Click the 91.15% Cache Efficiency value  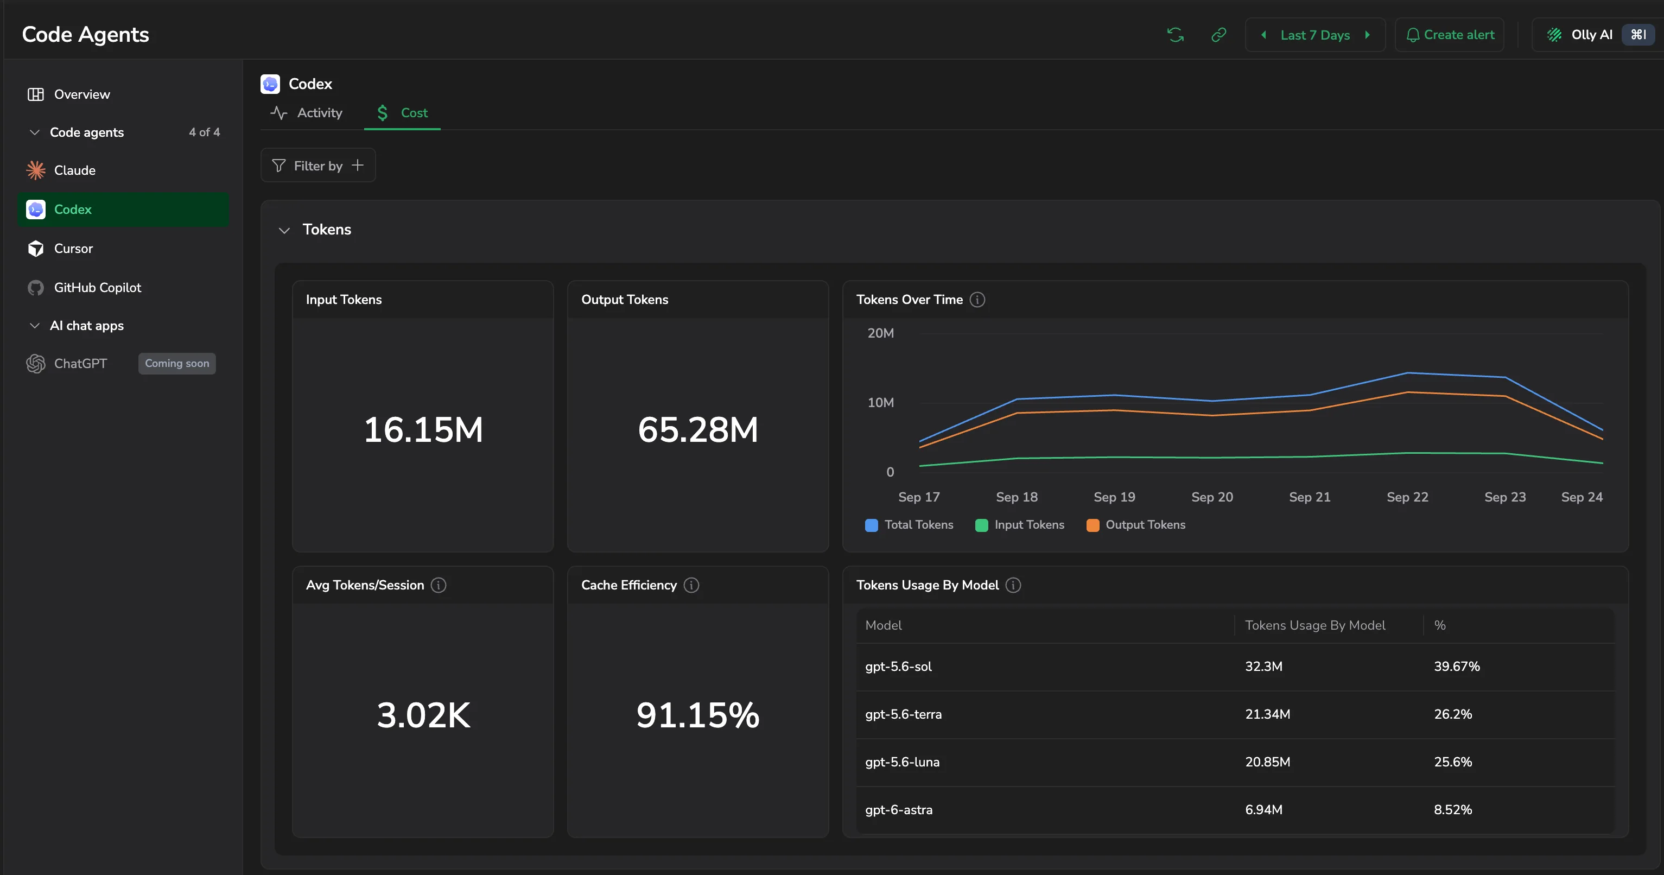click(697, 715)
